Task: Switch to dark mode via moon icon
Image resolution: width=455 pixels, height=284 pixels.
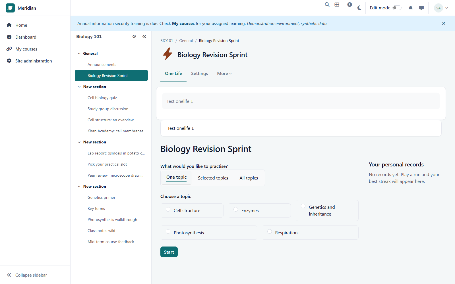Action: (x=359, y=8)
